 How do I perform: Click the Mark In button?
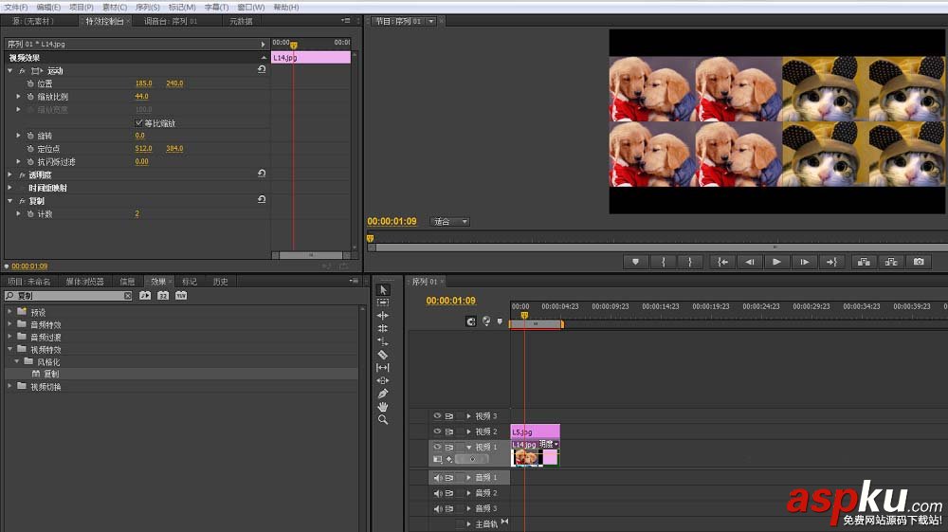[x=664, y=262]
